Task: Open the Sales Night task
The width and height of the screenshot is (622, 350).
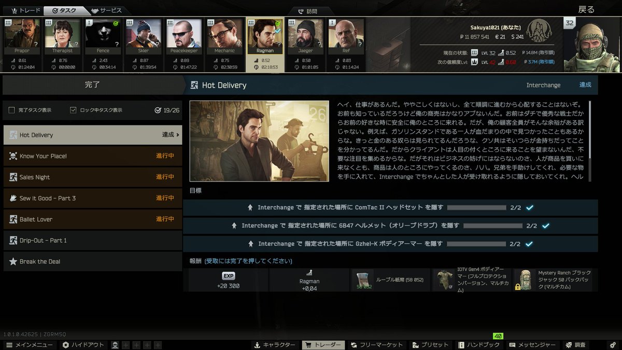Action: pyautogui.click(x=93, y=177)
